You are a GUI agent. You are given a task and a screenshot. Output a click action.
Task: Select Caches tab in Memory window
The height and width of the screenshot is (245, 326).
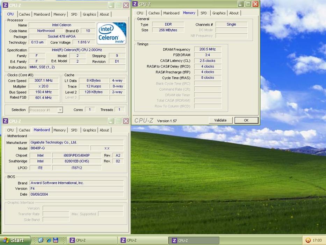[154, 13]
